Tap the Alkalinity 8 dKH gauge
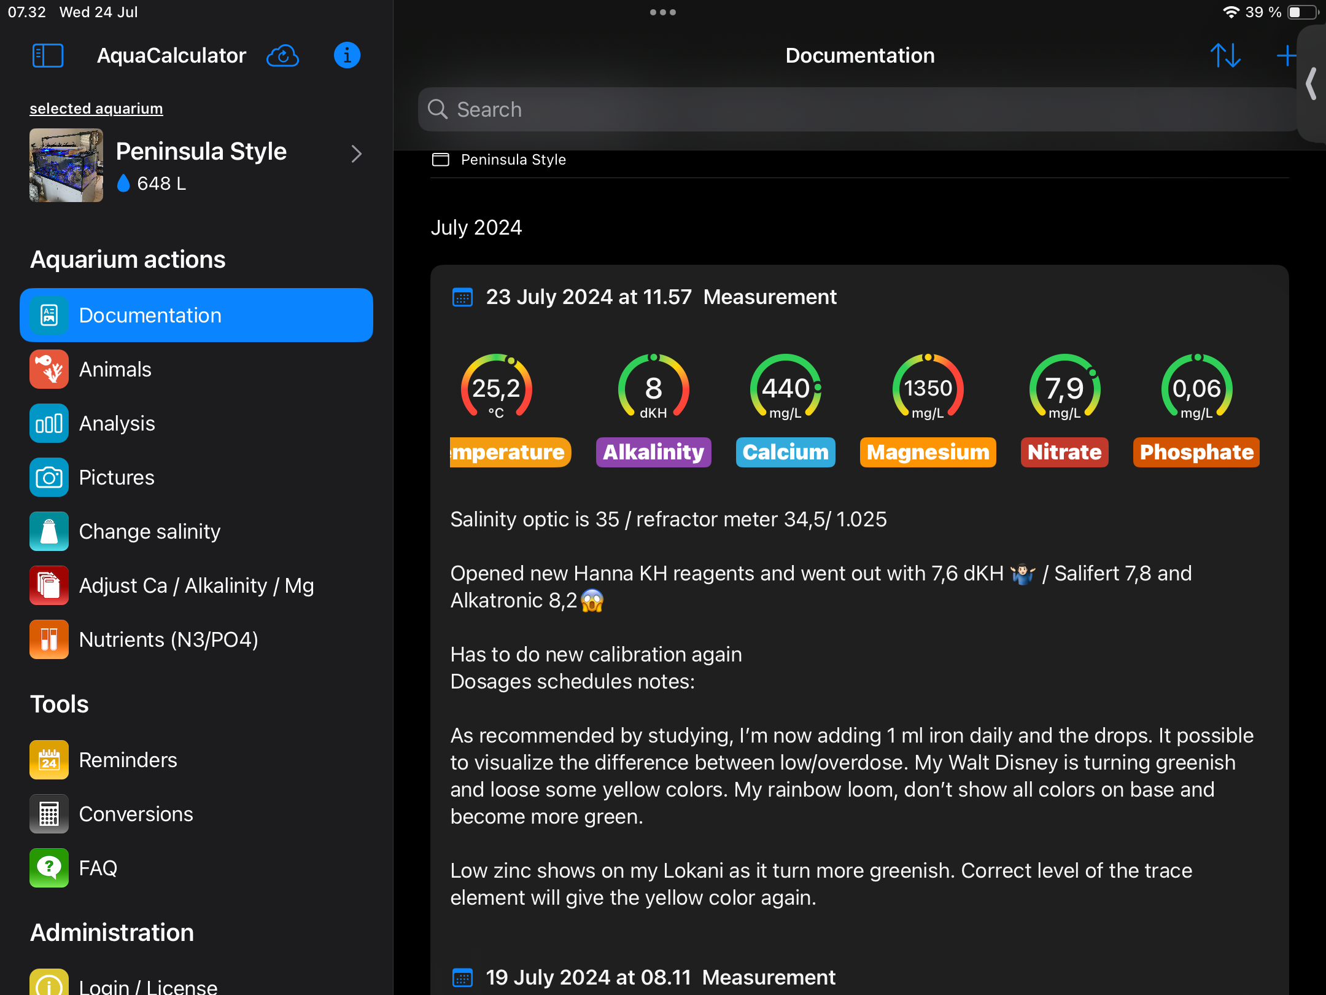Screen dimensions: 1326x995 (x=653, y=388)
